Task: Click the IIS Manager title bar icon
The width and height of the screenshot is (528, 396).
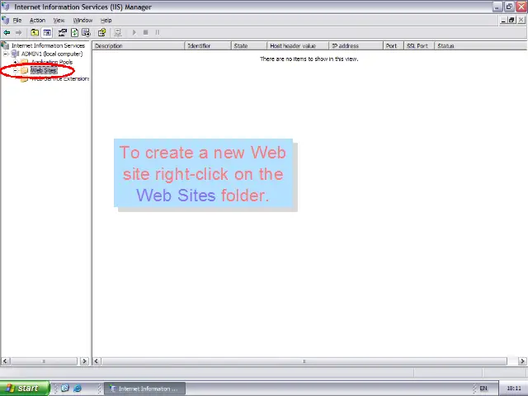Action: [x=6, y=7]
